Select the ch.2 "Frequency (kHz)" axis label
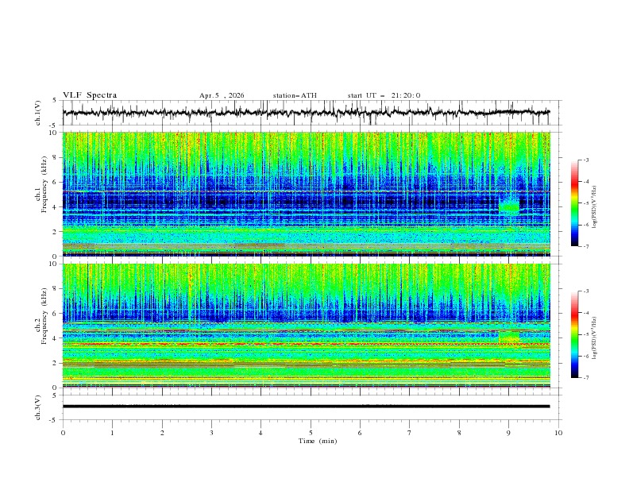The image size is (629, 486). [x=44, y=315]
